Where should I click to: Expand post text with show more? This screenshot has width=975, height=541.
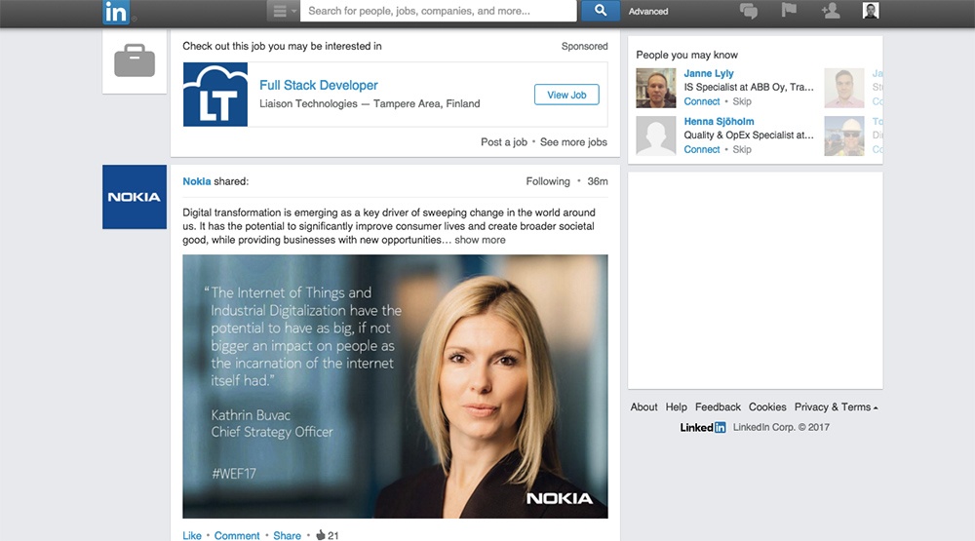480,240
